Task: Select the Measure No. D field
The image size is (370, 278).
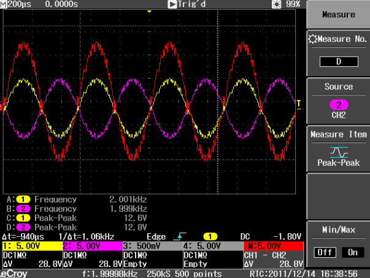Action: pyautogui.click(x=339, y=61)
